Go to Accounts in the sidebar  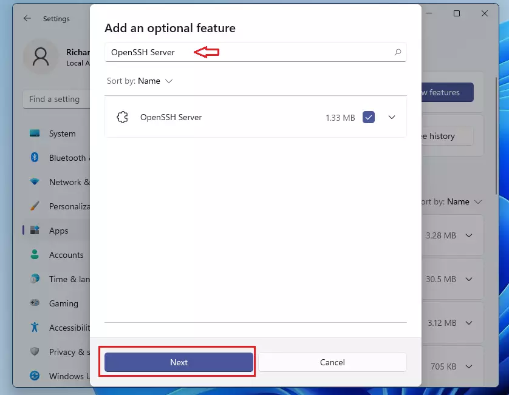[x=56, y=255]
